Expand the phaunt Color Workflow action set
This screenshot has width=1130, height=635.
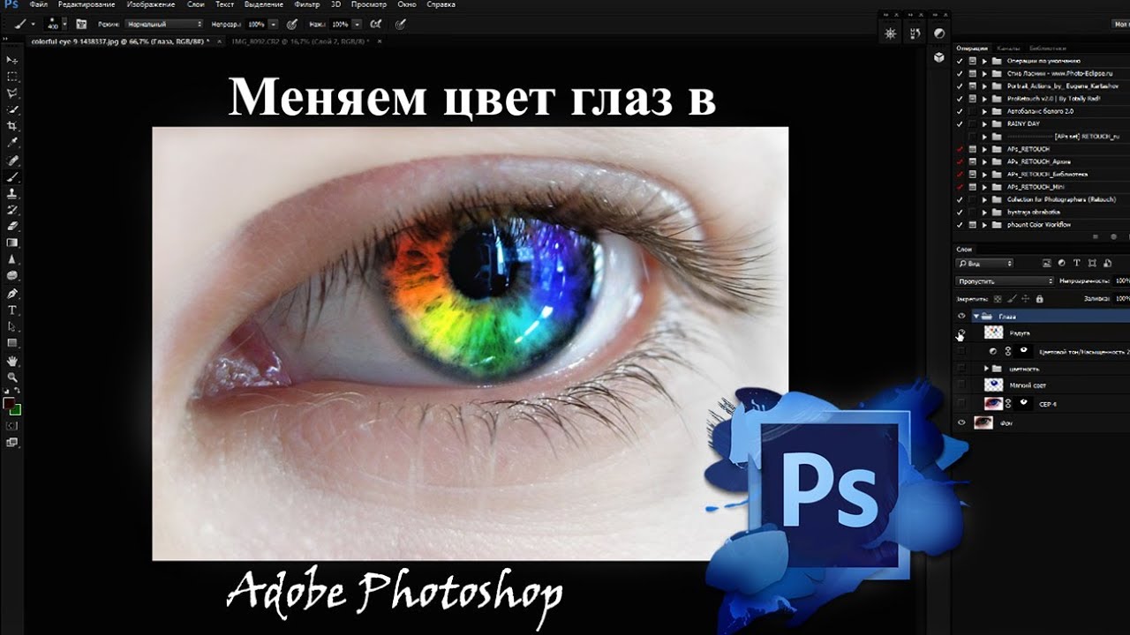tap(984, 225)
